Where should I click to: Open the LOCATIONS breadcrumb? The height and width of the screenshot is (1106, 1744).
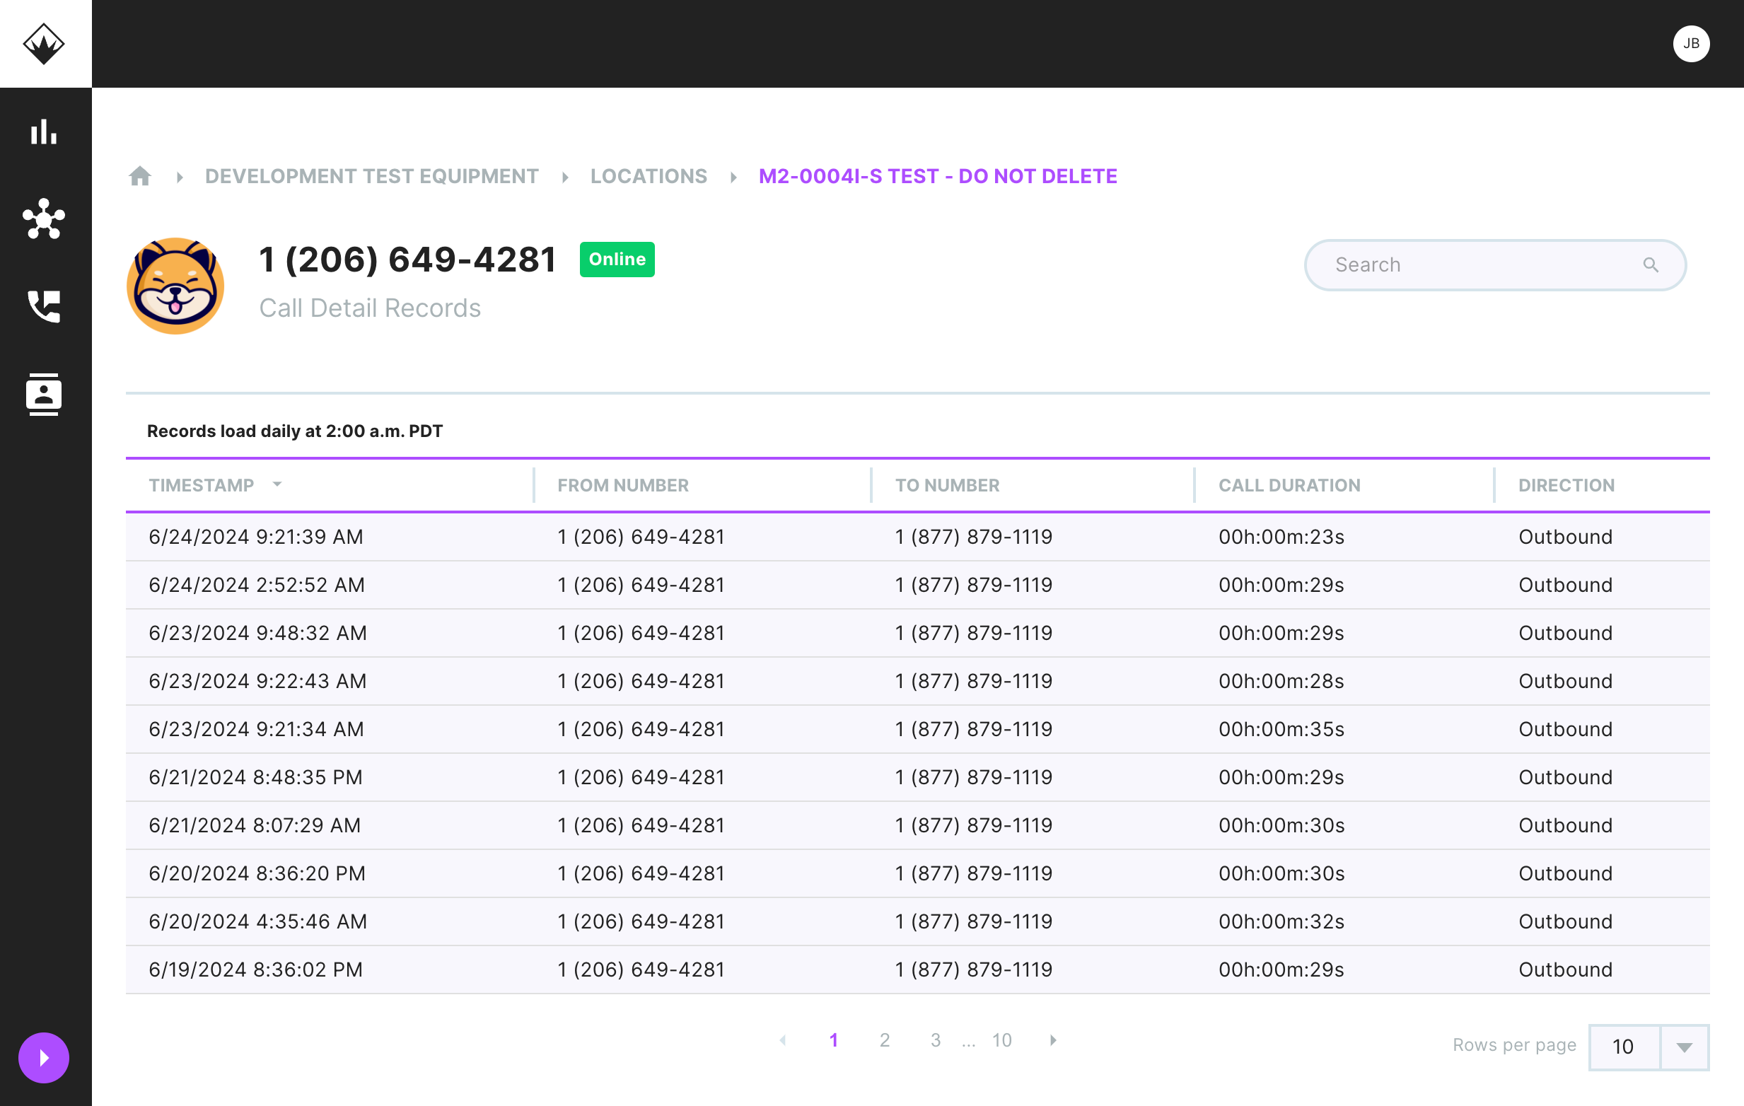(x=649, y=175)
